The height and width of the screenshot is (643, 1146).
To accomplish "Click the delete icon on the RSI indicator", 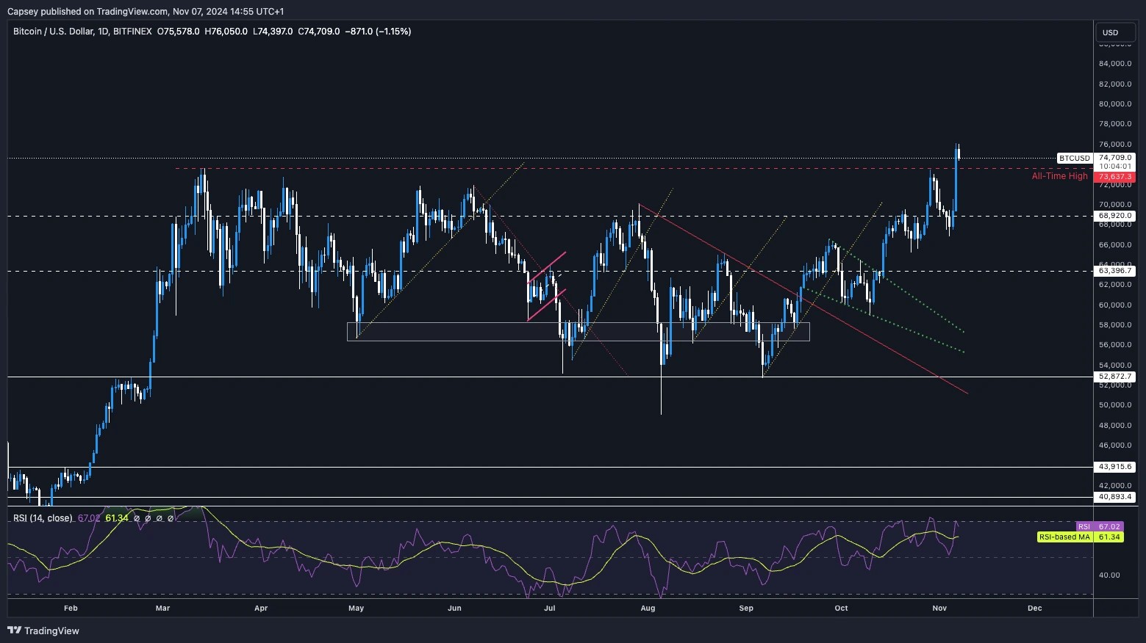I will tap(169, 518).
